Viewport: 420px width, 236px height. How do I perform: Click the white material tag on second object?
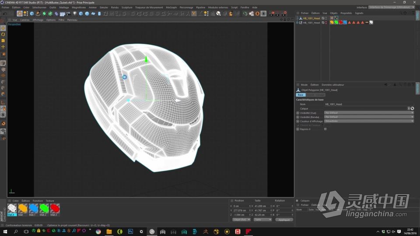(371, 22)
